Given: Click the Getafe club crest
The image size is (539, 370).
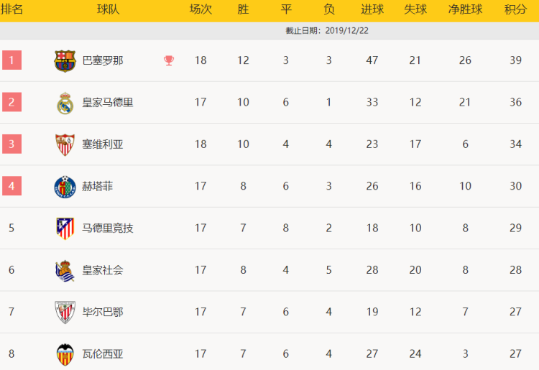Looking at the screenshot, I should click(65, 187).
